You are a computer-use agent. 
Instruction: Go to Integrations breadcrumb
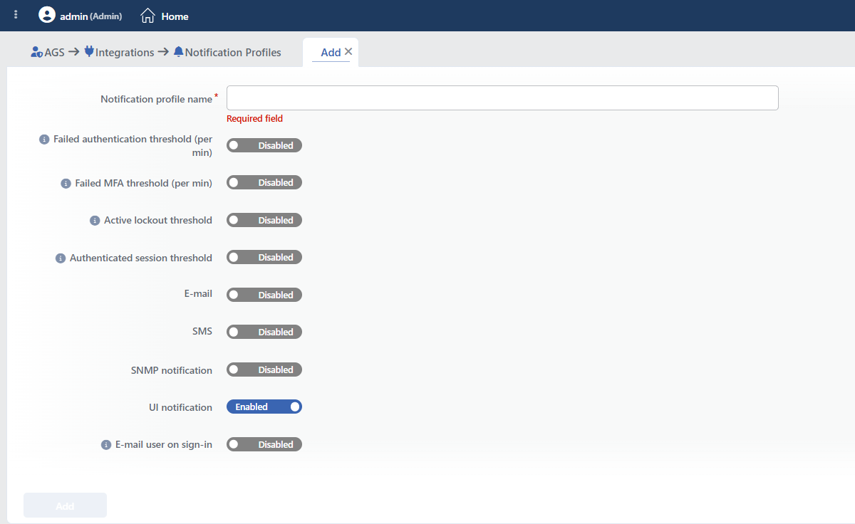125,52
